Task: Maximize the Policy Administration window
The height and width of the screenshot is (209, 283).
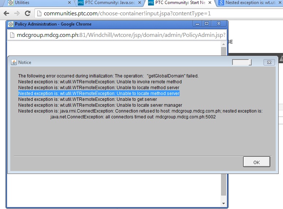Action: [207, 24]
